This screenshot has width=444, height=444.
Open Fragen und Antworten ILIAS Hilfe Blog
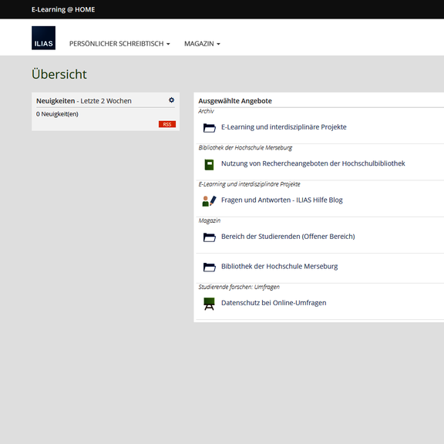282,200
